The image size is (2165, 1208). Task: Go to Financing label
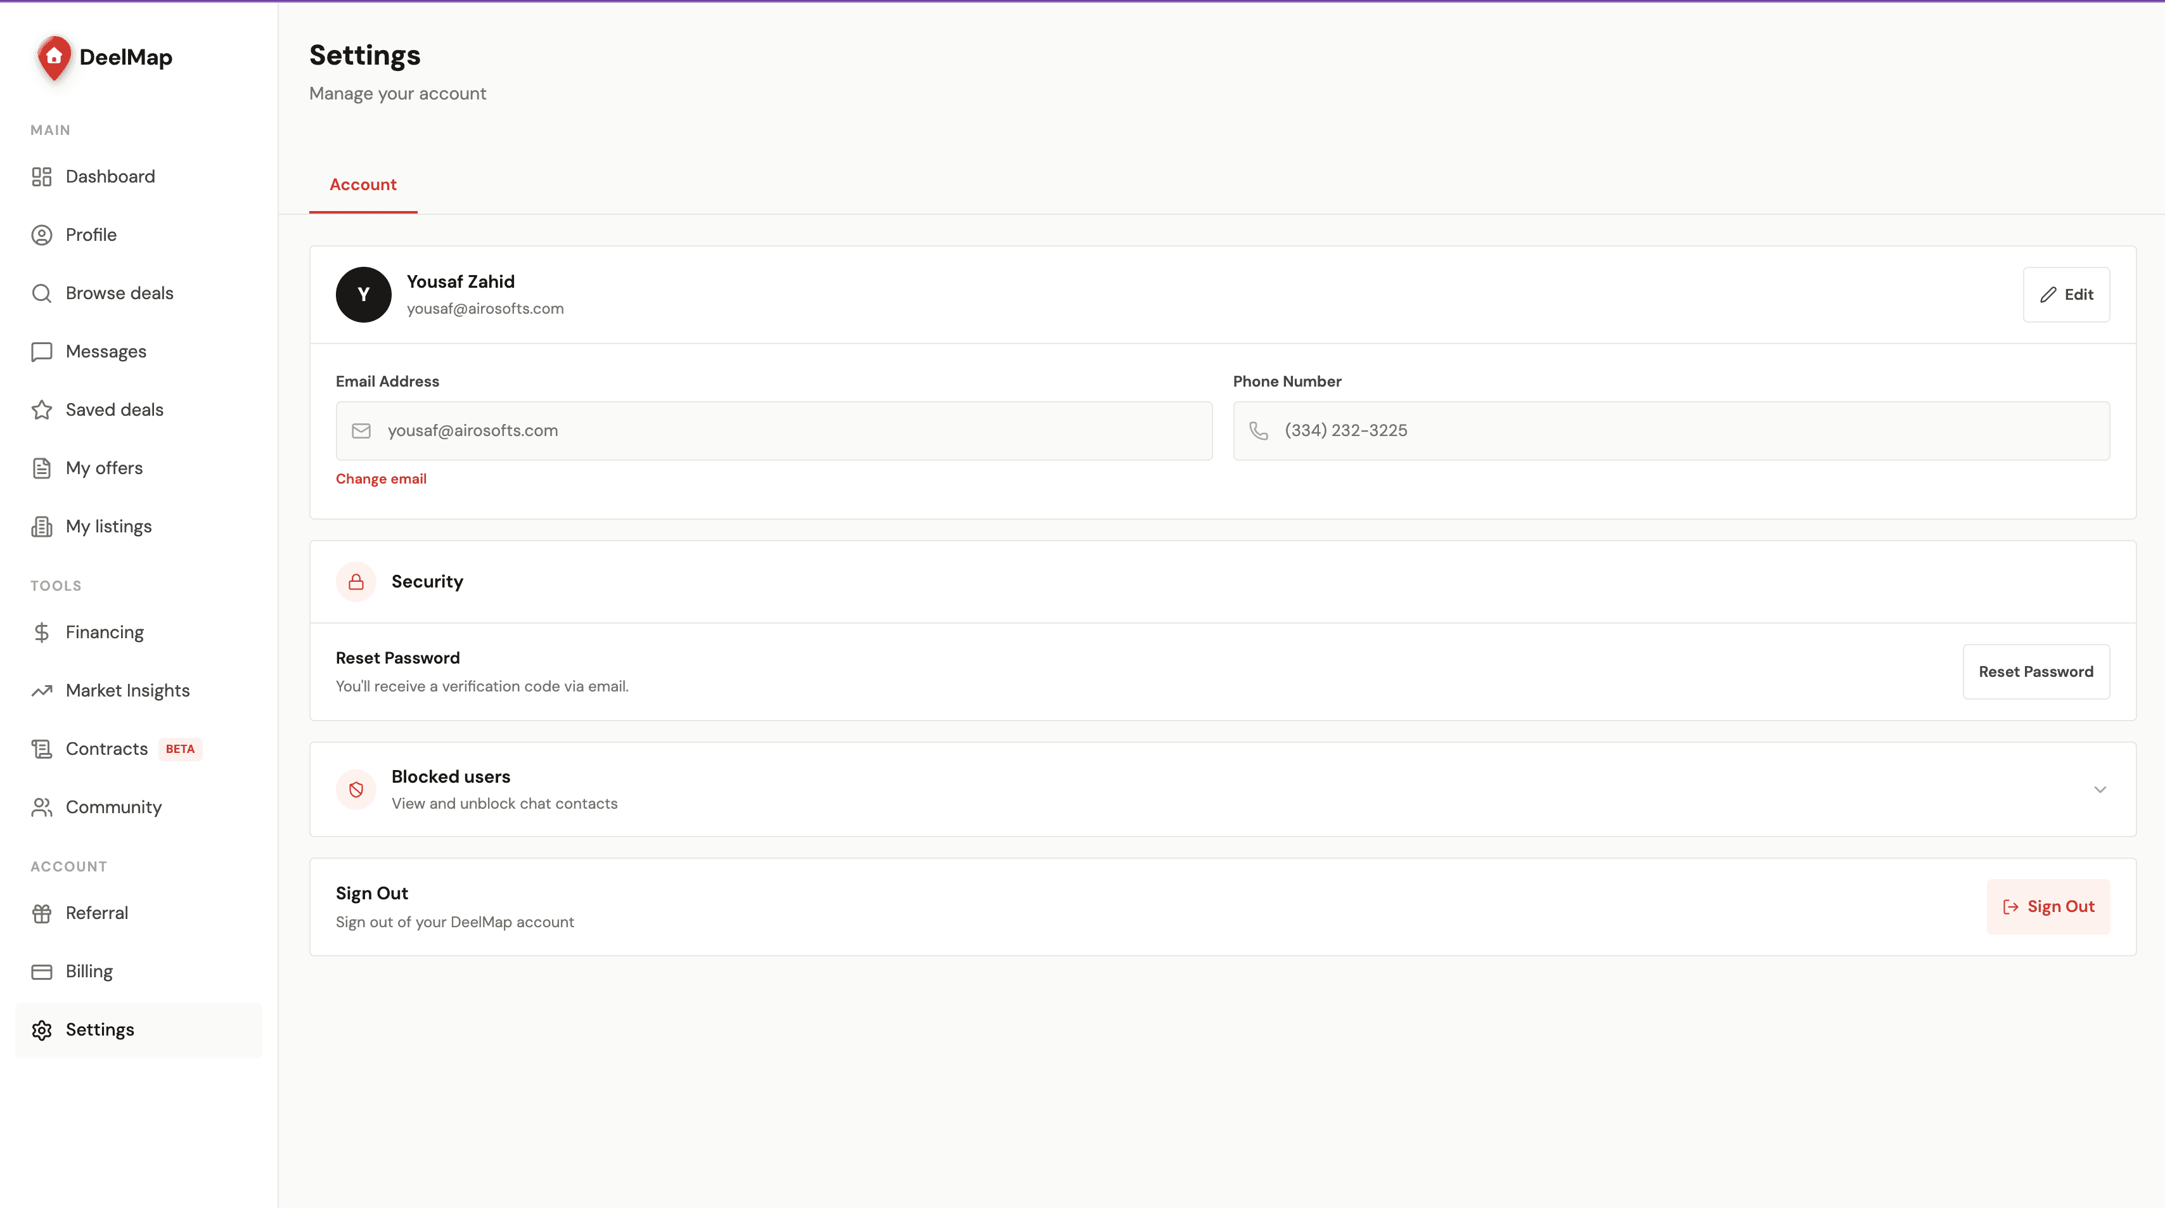tap(105, 632)
